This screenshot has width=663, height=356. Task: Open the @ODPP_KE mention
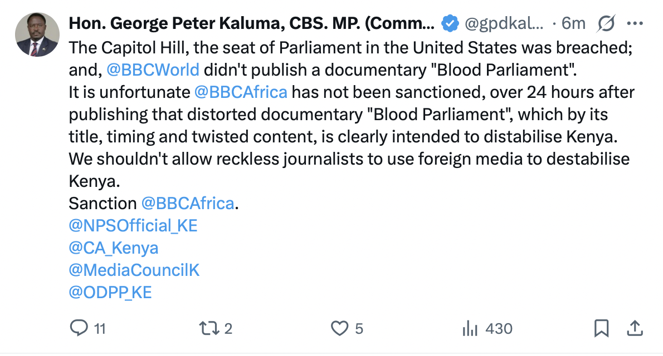[x=110, y=293]
